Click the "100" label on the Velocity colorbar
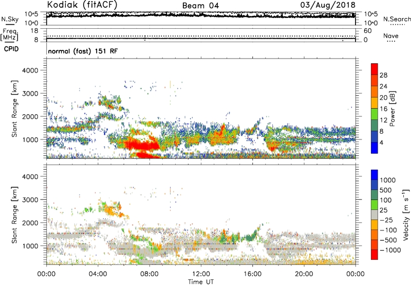Image resolution: width=411 pixels, height=285 pixels. tap(386, 200)
